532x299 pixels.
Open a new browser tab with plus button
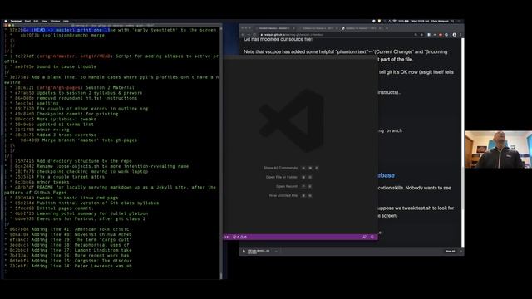coord(387,28)
